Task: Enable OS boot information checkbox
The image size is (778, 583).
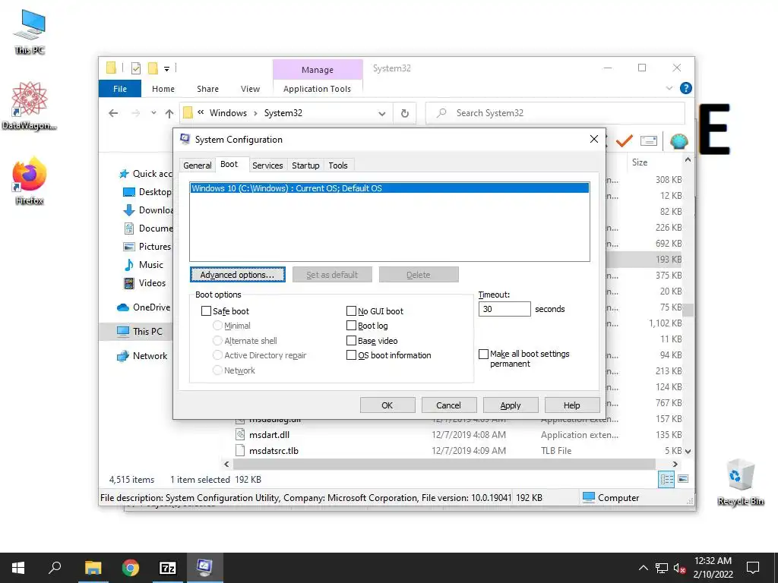Action: 351,355
